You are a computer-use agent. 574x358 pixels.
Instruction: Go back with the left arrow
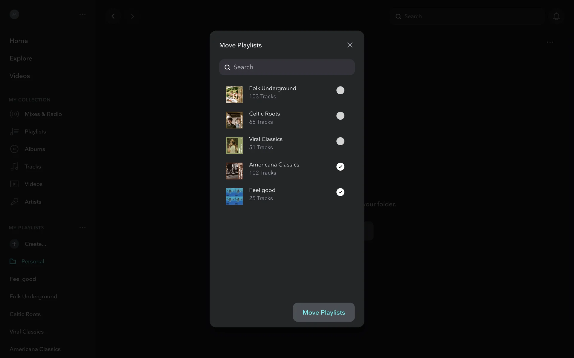click(113, 16)
